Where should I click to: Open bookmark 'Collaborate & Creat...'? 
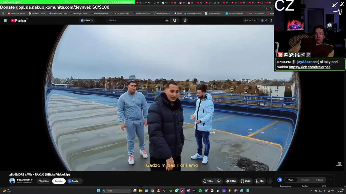59,13
